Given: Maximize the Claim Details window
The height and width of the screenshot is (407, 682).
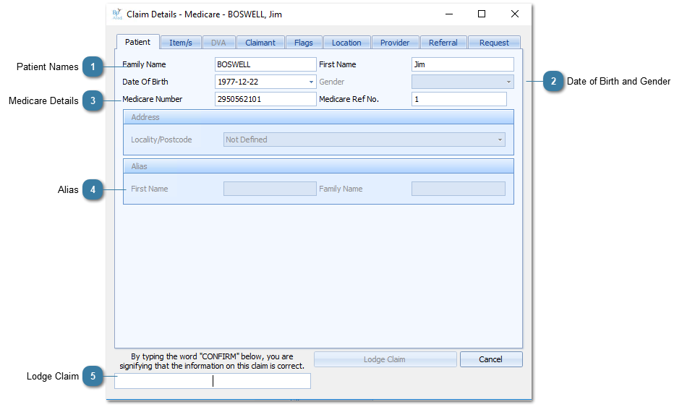Looking at the screenshot, I should coord(482,14).
